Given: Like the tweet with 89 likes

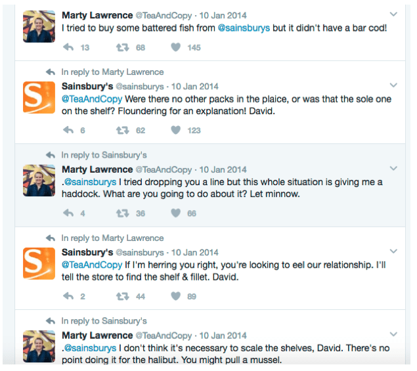Looking at the screenshot, I should click(175, 296).
